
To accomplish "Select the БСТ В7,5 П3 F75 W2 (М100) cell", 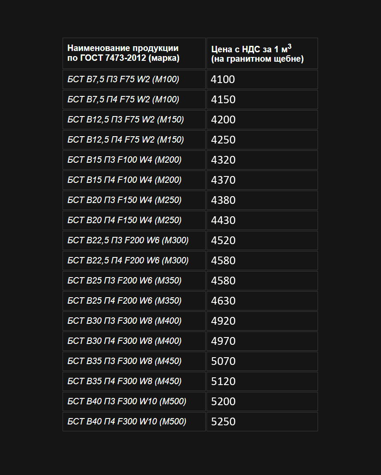I will (x=134, y=79).
